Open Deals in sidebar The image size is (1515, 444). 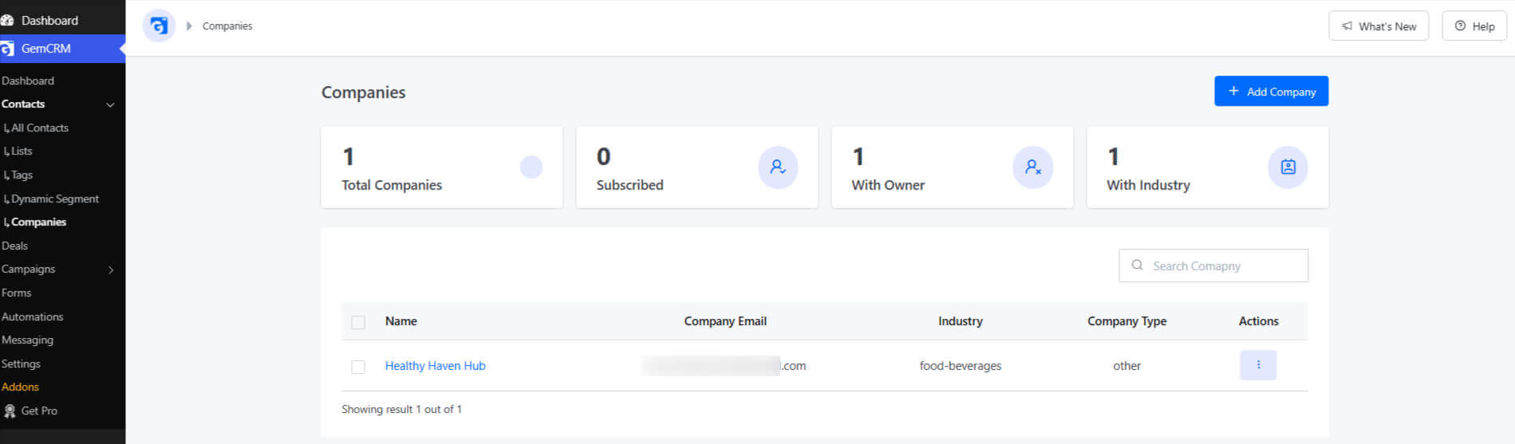tap(14, 246)
